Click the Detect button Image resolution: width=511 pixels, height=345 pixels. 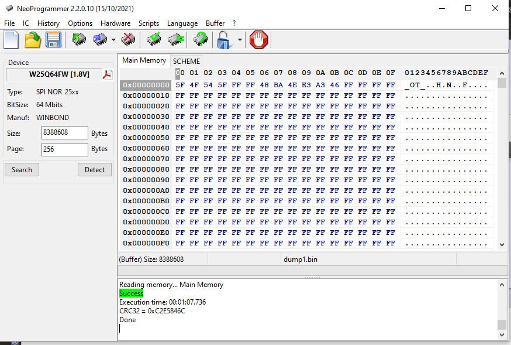tap(94, 169)
